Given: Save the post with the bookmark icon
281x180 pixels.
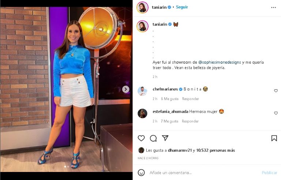Looking at the screenshot, I should [274, 138].
